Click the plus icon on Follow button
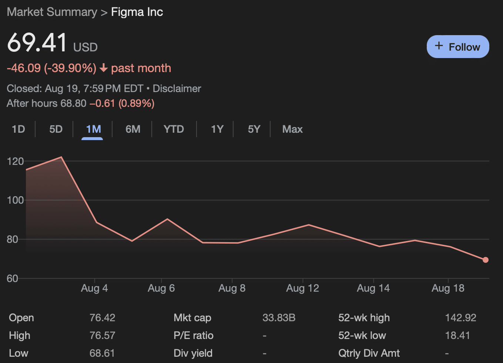Image resolution: width=503 pixels, height=363 pixels. pos(439,46)
